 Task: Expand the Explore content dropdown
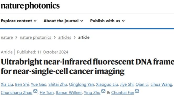pyautogui.click(x=19, y=21)
